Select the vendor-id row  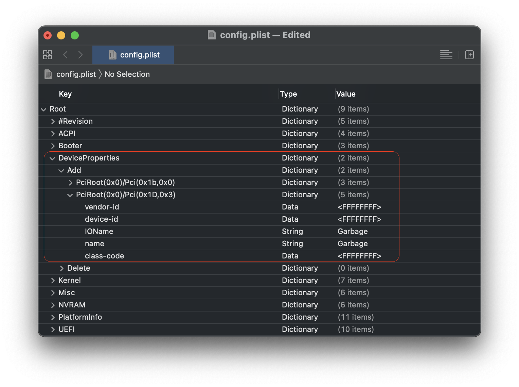(102, 207)
